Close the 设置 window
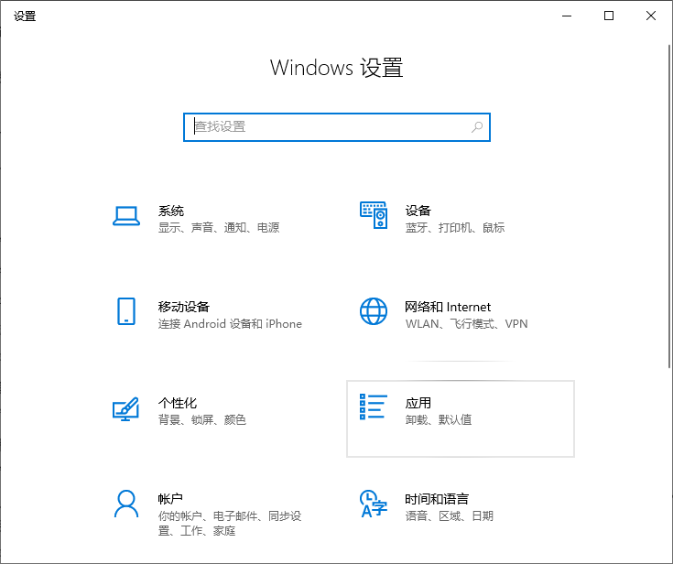 point(651,16)
